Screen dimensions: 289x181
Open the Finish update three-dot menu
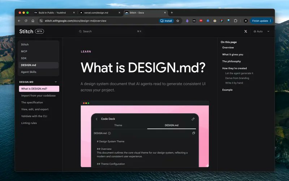pos(270,21)
